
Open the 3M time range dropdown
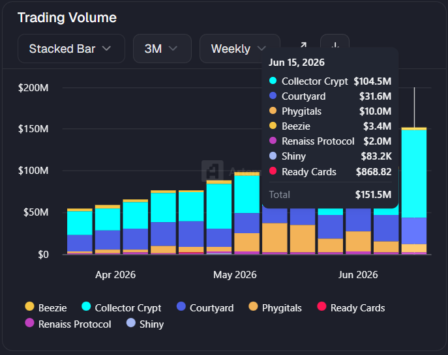[162, 48]
